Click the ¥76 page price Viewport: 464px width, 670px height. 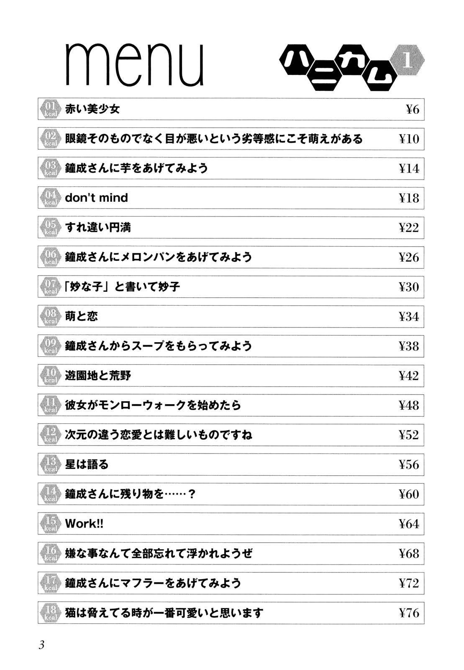pyautogui.click(x=409, y=613)
